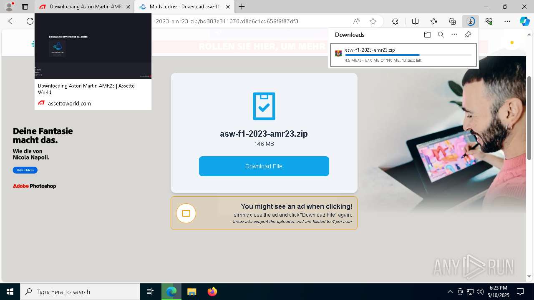Open more options in Downloads panel
Viewport: 534px width, 300px height.
[454, 35]
